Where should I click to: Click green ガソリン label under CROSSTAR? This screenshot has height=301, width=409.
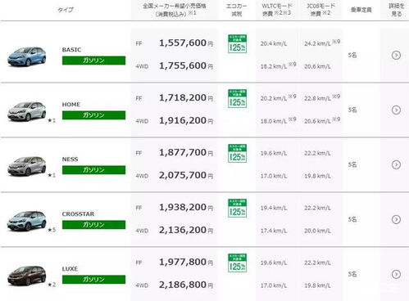[x=93, y=225]
